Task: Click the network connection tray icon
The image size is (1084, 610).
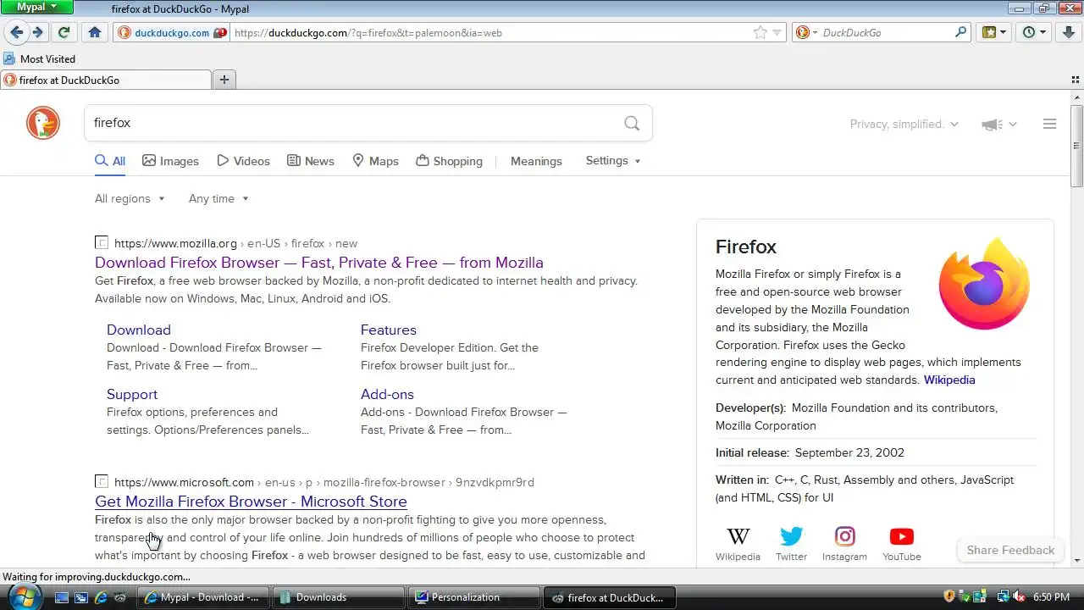Action: (1003, 597)
